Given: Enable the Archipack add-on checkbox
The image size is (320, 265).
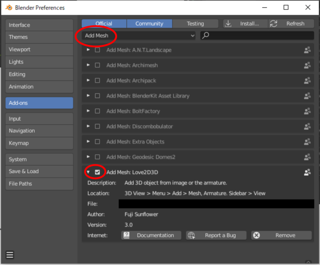Looking at the screenshot, I should [98, 81].
